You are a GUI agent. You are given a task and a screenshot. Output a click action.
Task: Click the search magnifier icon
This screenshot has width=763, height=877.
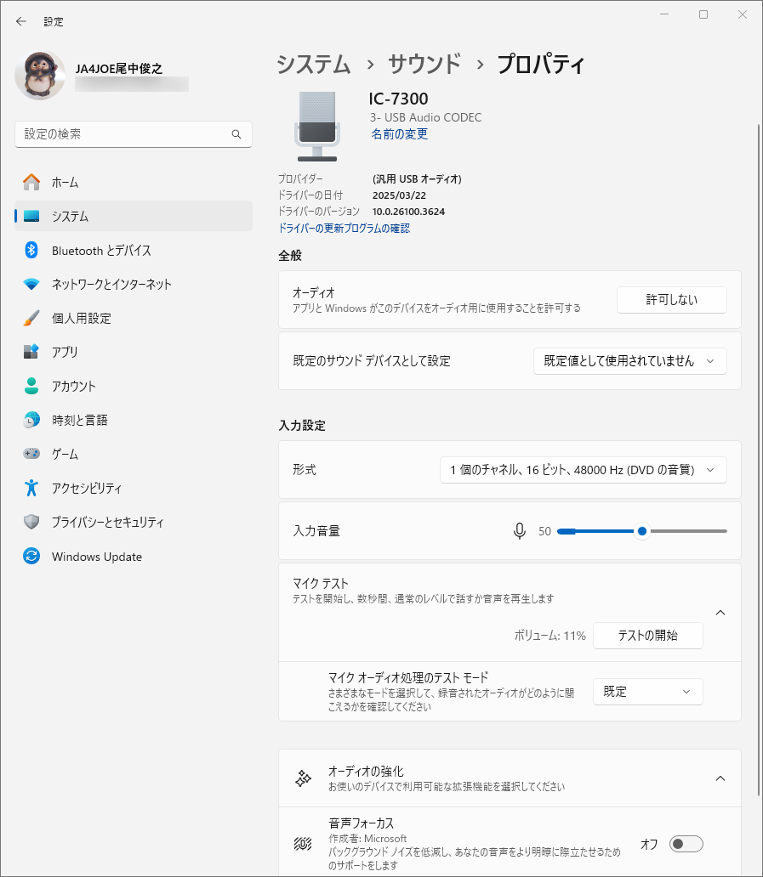click(236, 134)
